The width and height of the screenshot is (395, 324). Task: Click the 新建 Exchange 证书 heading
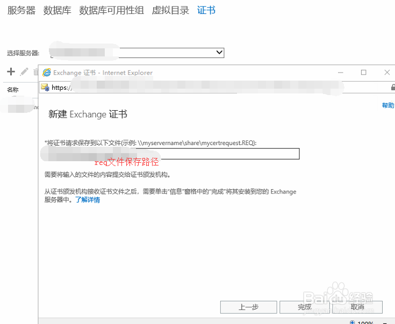click(x=88, y=114)
